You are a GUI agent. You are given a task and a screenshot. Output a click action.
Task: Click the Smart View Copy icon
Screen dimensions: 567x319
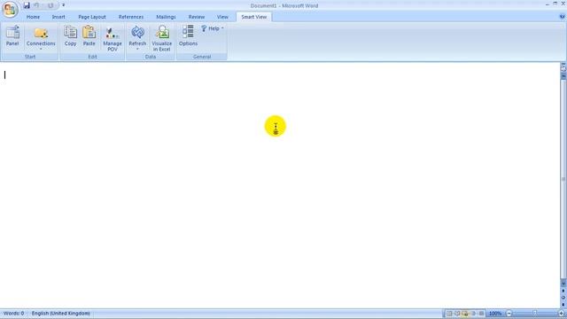coord(71,35)
